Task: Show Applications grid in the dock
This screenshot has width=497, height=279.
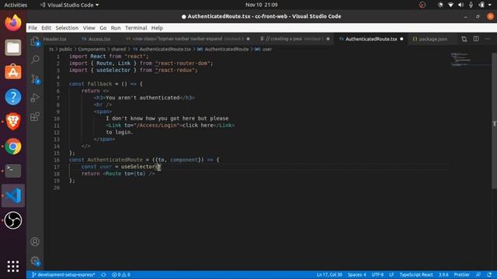Action: pyautogui.click(x=13, y=267)
